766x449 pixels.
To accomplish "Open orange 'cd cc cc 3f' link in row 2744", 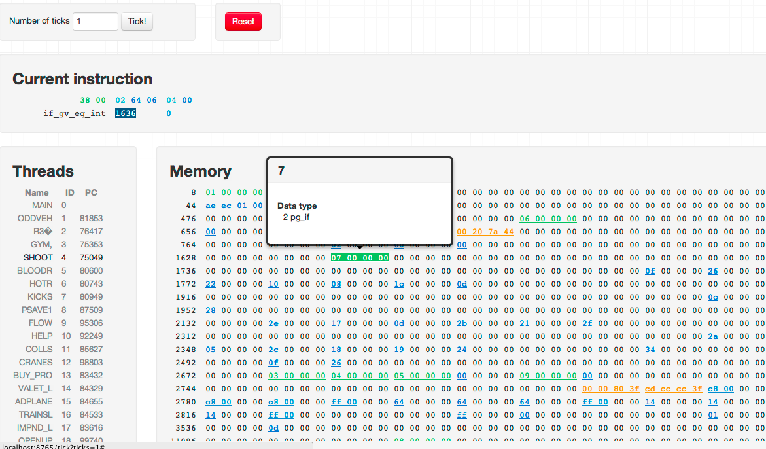I will coord(673,389).
